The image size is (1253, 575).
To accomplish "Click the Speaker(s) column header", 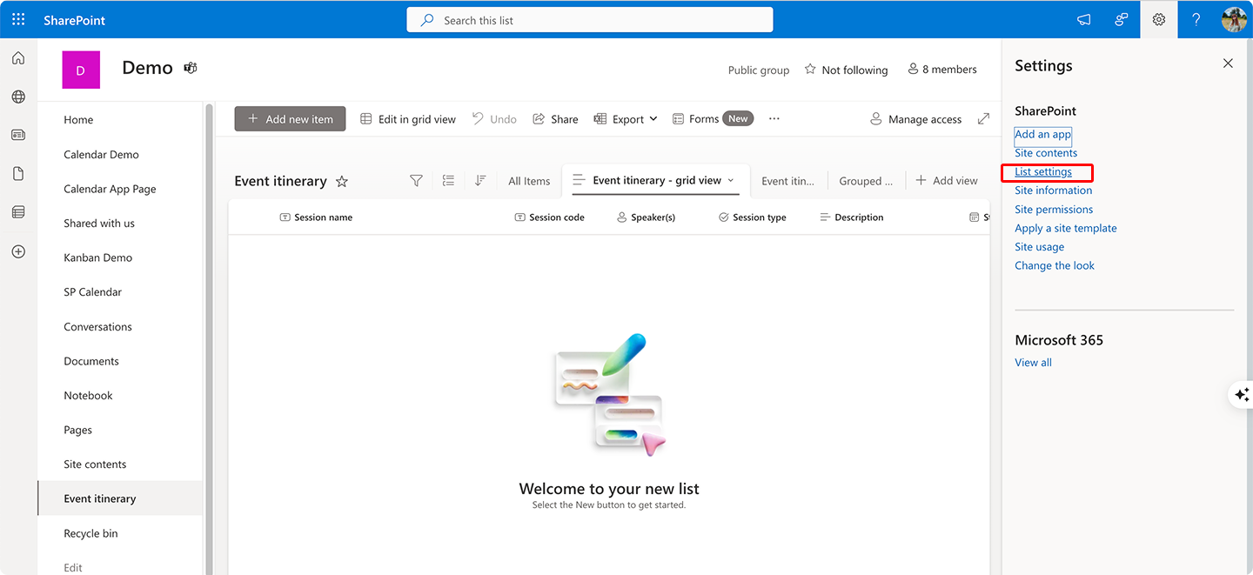I will coord(646,217).
